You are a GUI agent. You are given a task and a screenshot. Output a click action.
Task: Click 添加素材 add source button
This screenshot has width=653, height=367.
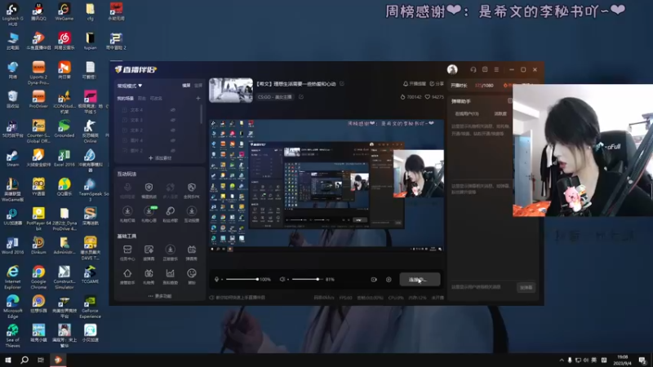[x=160, y=158]
